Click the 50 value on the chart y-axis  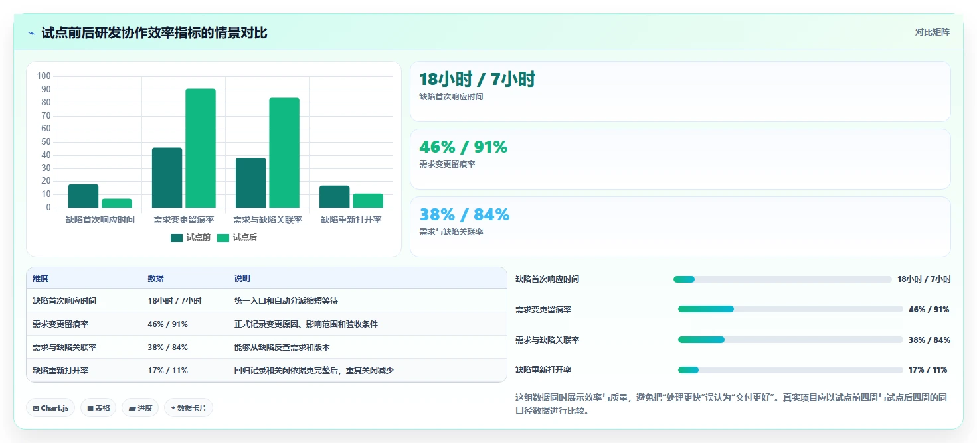pos(46,142)
